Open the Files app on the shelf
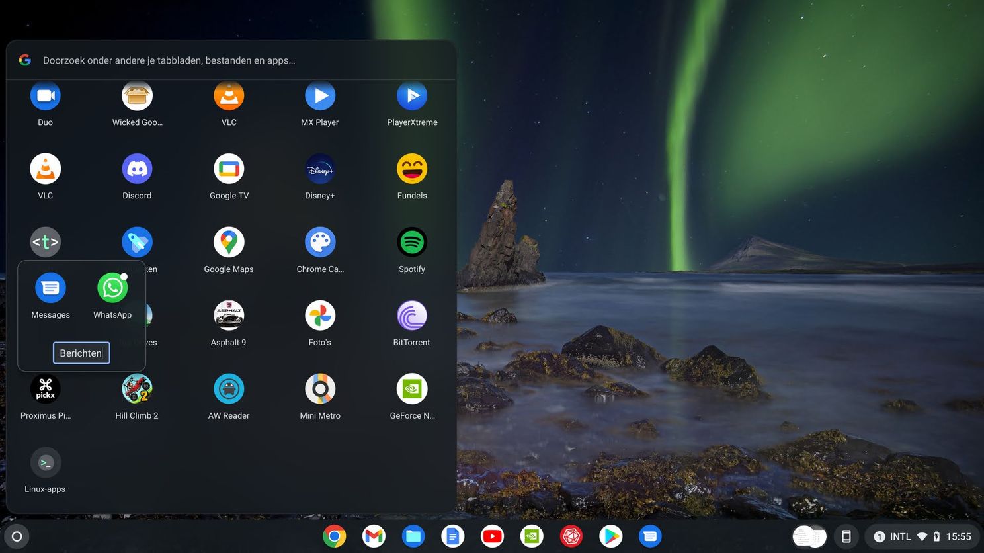The width and height of the screenshot is (984, 553). [413, 536]
